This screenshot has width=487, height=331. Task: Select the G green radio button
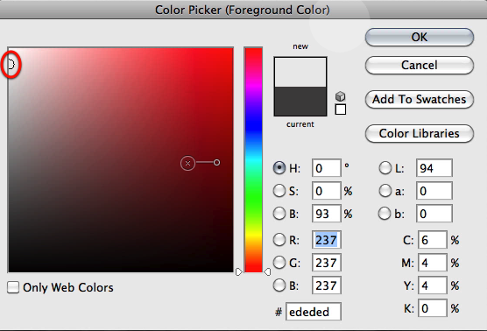click(279, 263)
